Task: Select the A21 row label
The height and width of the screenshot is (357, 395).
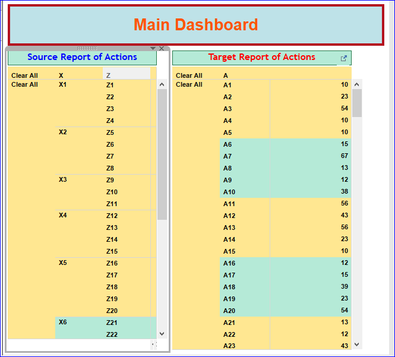Action: coord(229,323)
